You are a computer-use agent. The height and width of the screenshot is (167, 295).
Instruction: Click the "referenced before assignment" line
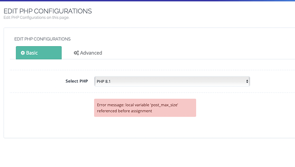[124, 111]
